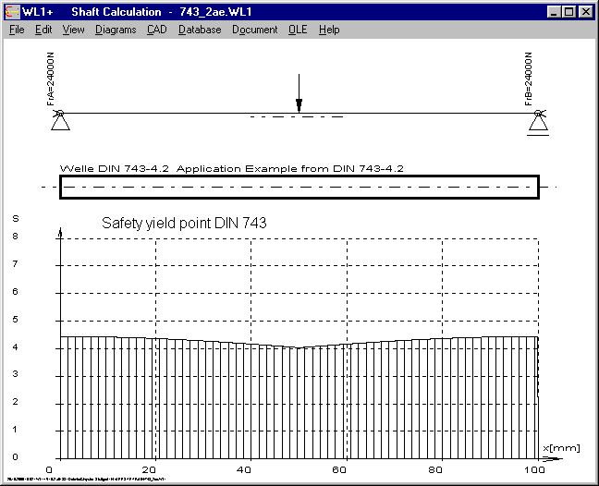Click the 'Safety yield point DIN 743' chart title
Image resolution: width=599 pixels, height=486 pixels.
[184, 224]
